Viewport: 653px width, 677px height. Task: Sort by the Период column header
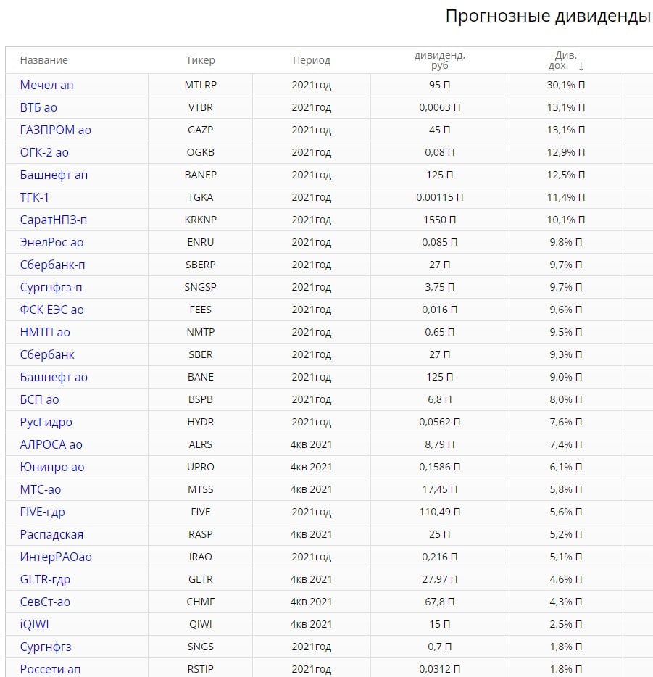[311, 60]
